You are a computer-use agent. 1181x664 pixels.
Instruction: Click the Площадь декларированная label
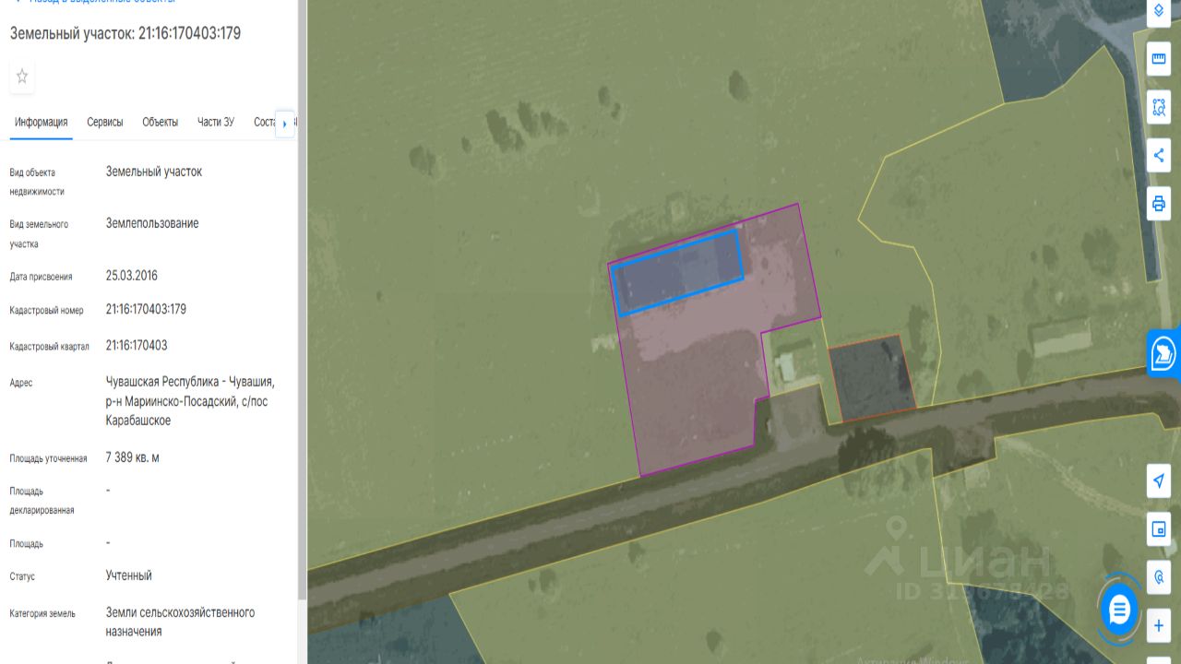pos(42,501)
